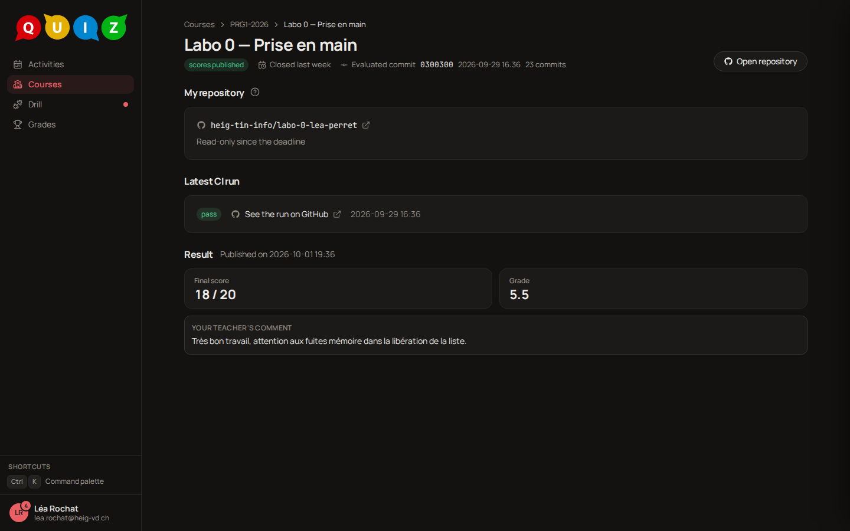Click the red notification dot on Drill
The height and width of the screenshot is (531, 850).
126,104
